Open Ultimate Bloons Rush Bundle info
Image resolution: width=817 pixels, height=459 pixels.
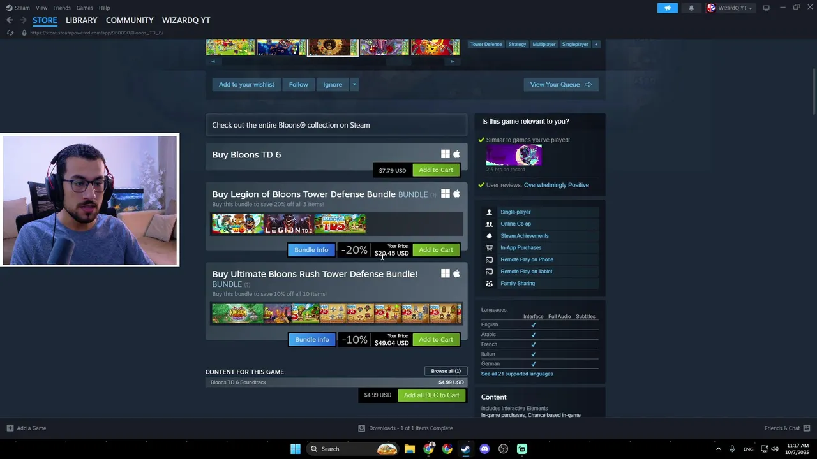pos(311,340)
